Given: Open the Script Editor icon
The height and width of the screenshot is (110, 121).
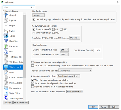Looking at the screenshot, I should click(x=6, y=93).
